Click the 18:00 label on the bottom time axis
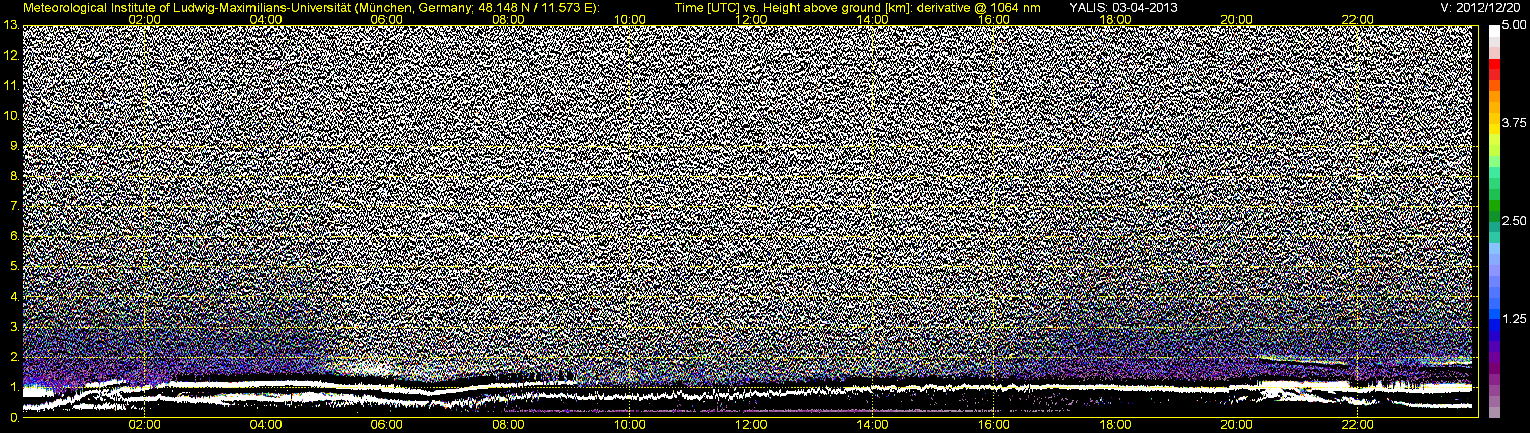1530x433 pixels. 1115,425
